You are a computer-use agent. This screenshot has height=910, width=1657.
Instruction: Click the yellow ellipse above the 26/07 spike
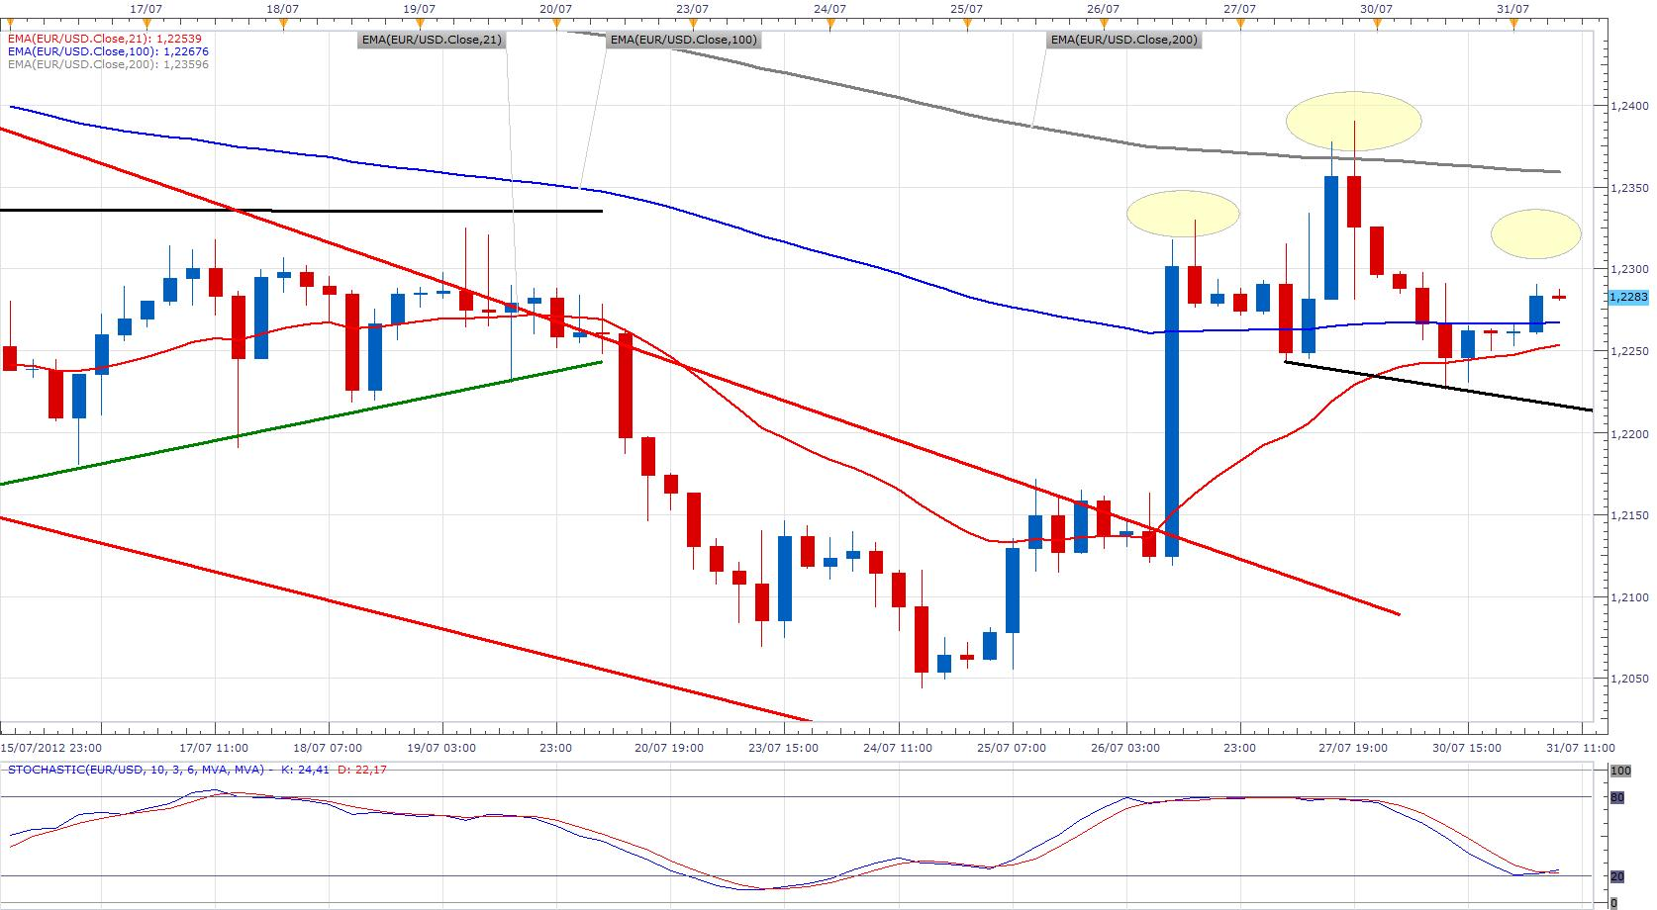(1183, 213)
